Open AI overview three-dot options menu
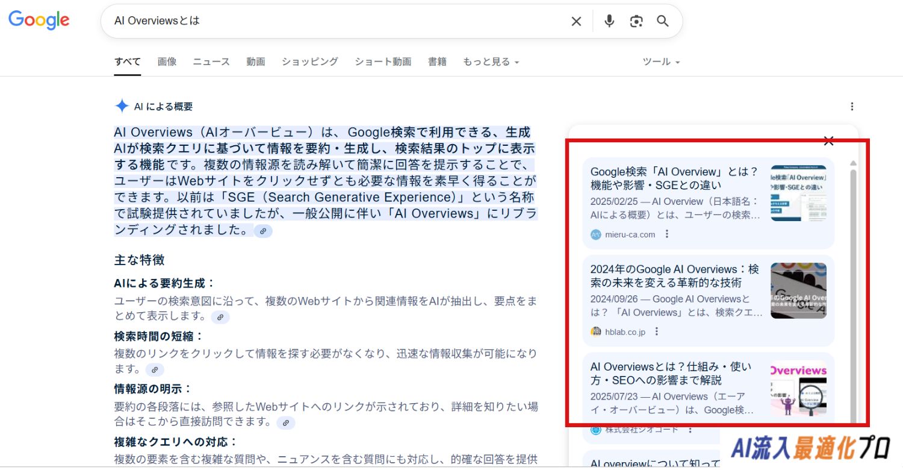 pyautogui.click(x=852, y=107)
